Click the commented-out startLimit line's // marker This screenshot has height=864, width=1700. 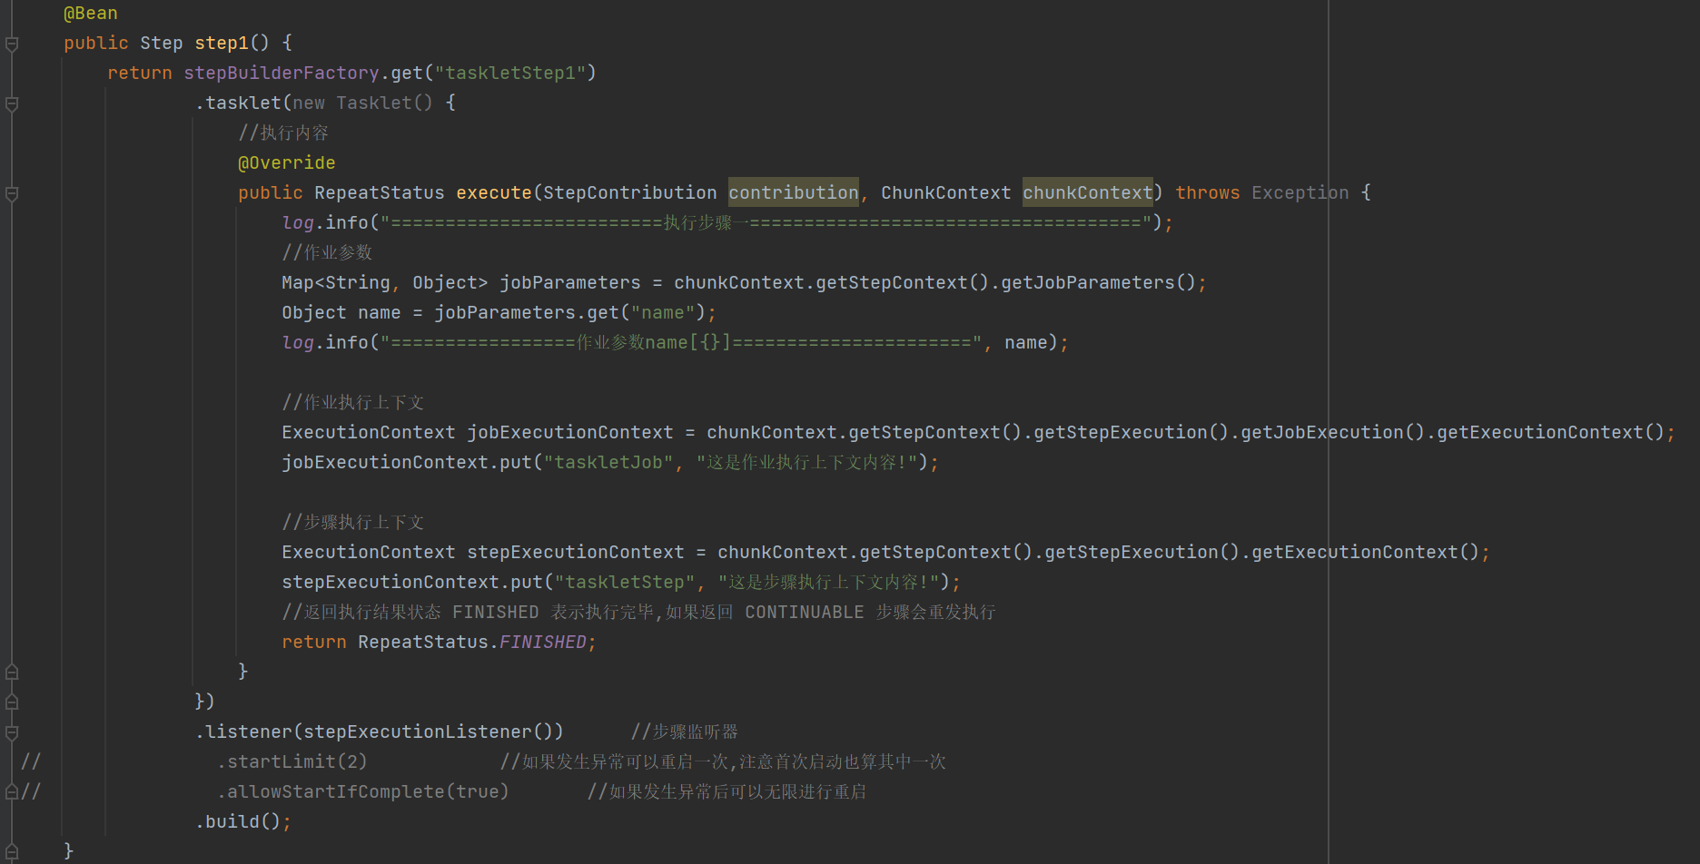pyautogui.click(x=30, y=761)
